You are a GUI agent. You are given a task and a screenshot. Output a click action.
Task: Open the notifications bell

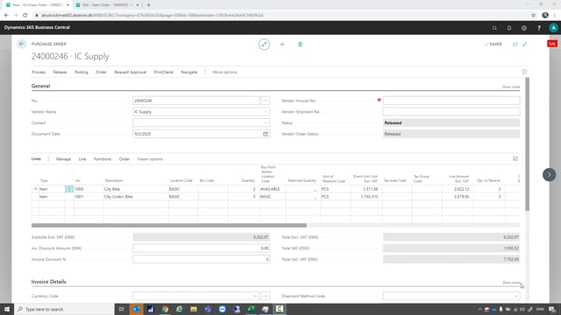click(509, 28)
